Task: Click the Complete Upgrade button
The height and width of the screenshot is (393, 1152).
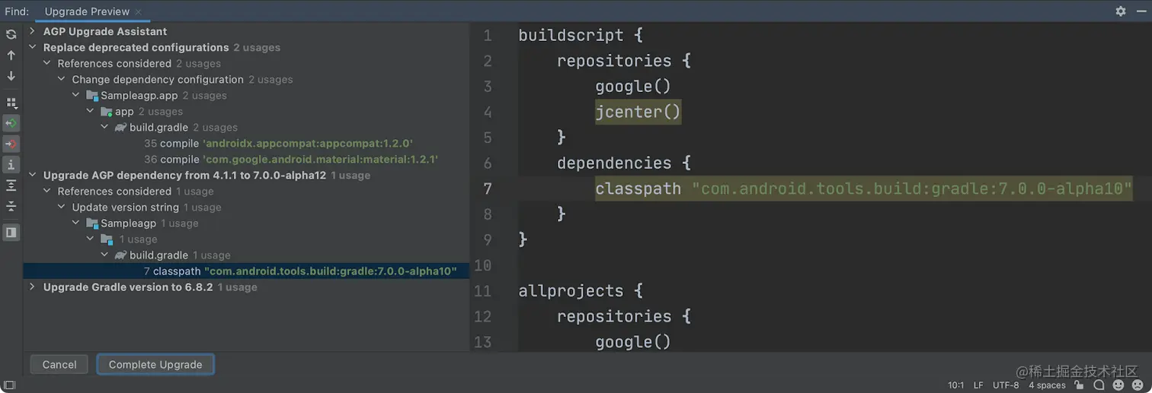Action: tap(155, 365)
